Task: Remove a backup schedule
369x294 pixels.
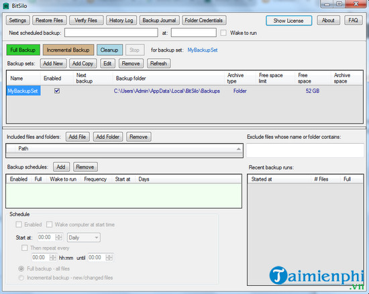Action: click(85, 167)
